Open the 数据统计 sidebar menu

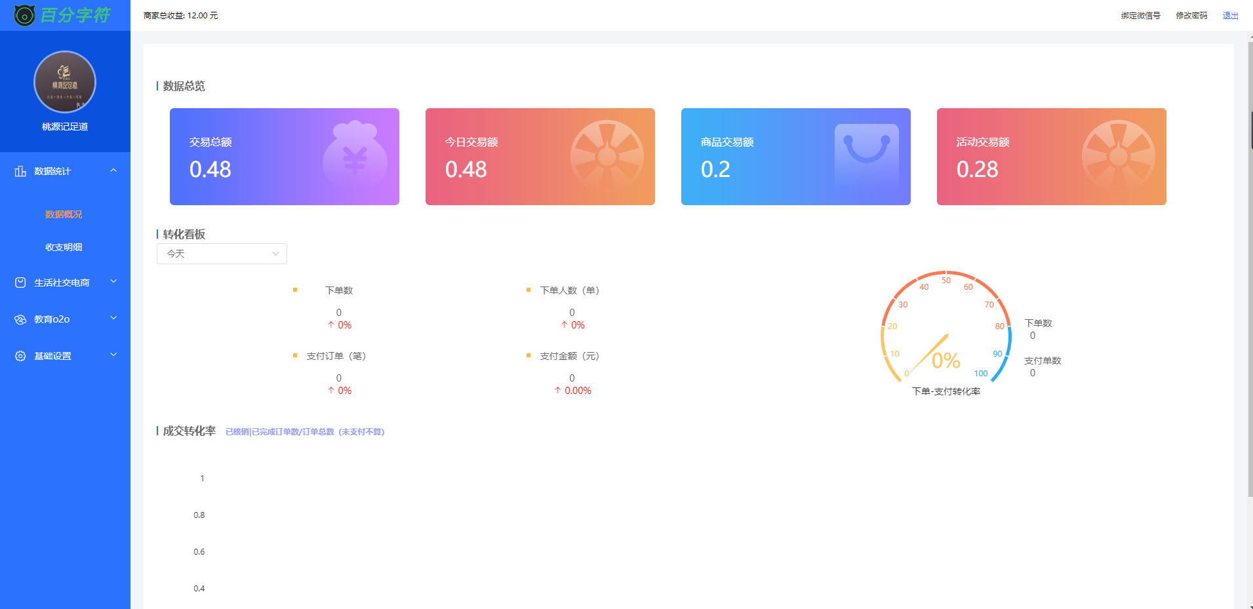[65, 171]
